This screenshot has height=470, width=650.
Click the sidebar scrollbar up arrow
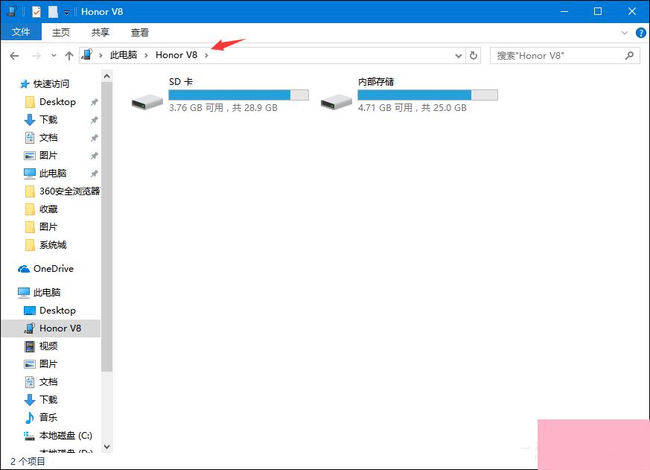(x=107, y=76)
